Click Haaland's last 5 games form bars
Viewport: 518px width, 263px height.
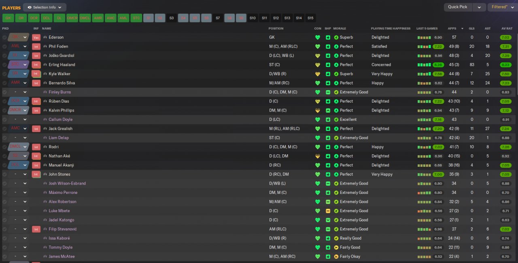coord(424,65)
